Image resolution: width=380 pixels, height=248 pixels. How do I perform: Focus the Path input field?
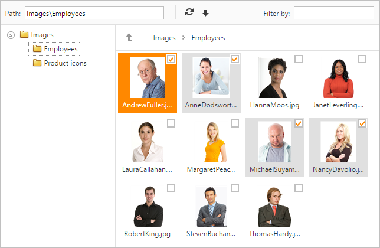tap(94, 13)
